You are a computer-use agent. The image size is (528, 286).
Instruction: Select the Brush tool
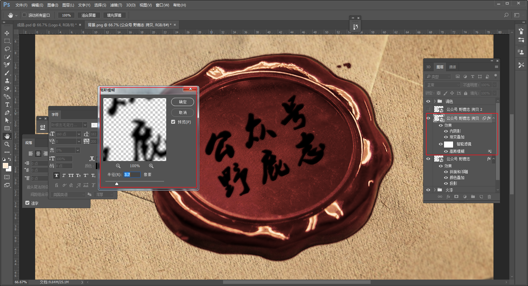point(7,73)
